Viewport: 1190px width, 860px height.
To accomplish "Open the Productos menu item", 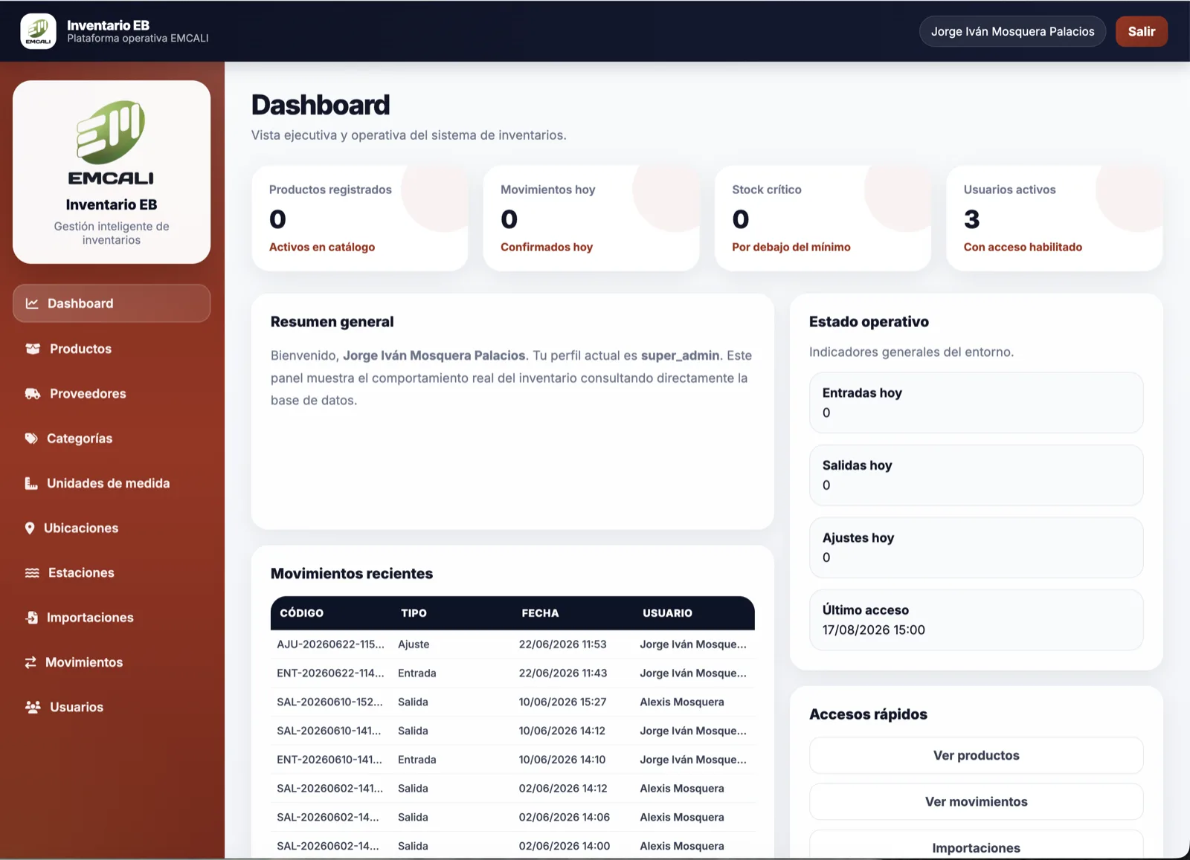I will click(x=112, y=349).
